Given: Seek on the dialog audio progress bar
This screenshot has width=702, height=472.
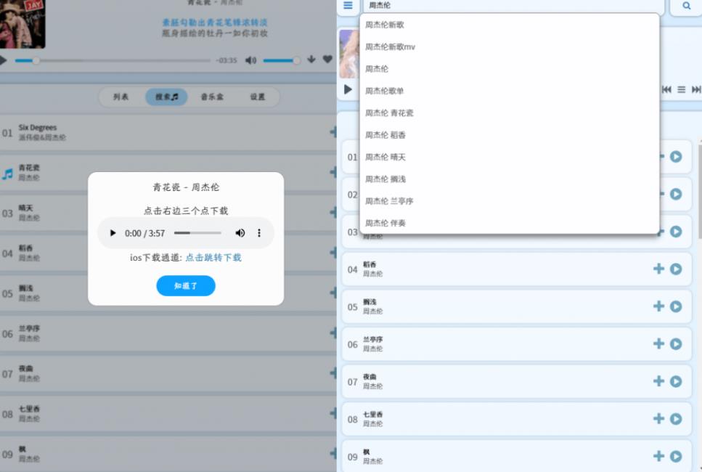Looking at the screenshot, I should point(197,233).
